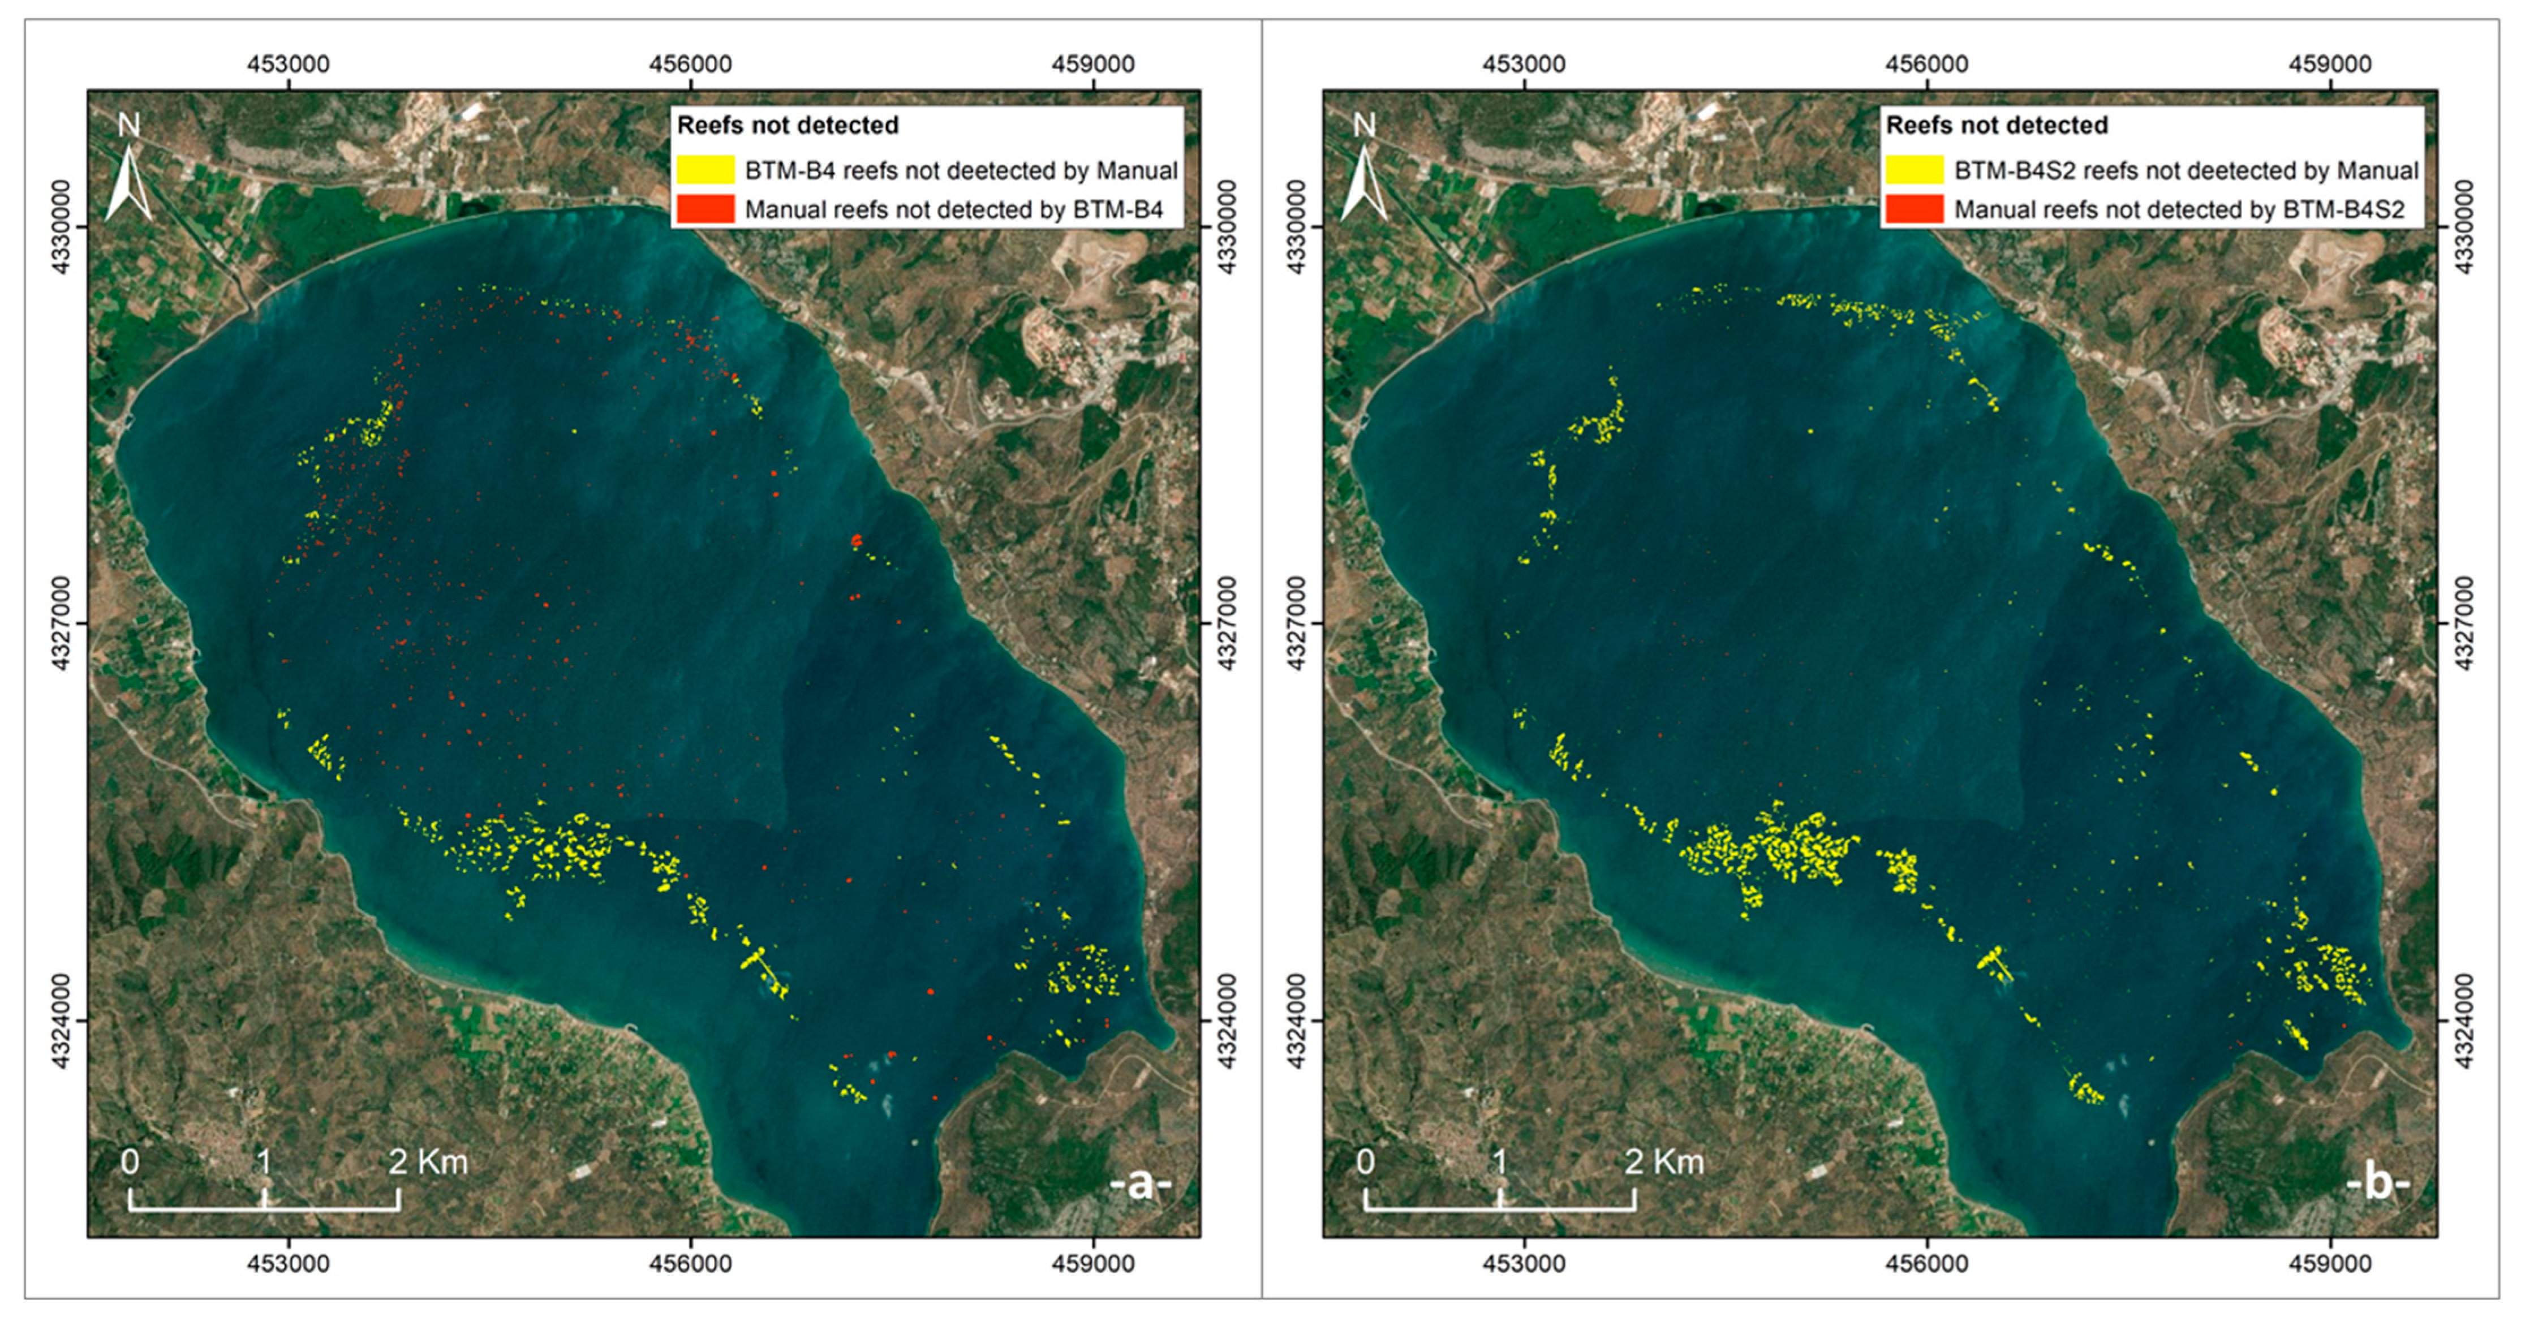
Task: Click the bottom 459000 coordinate label of map b
Action: 2329,1263
